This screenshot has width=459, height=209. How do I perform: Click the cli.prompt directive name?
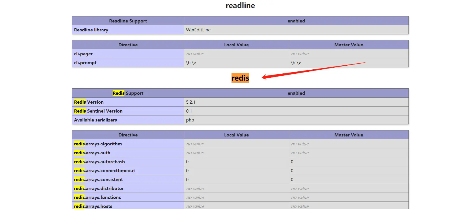click(x=85, y=62)
